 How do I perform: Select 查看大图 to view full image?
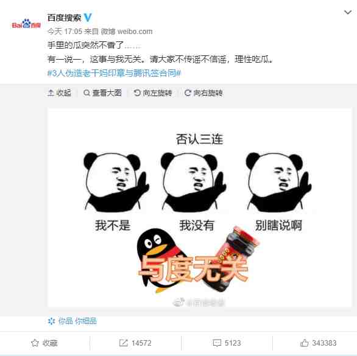[102, 93]
